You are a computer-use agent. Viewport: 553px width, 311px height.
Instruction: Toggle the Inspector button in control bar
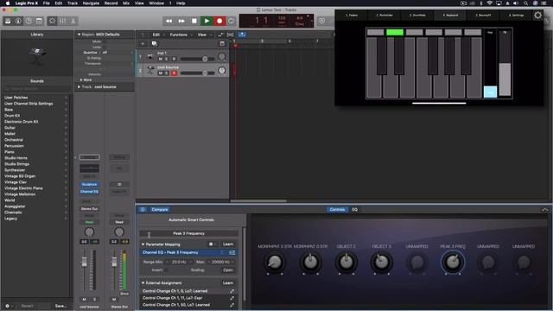18,21
